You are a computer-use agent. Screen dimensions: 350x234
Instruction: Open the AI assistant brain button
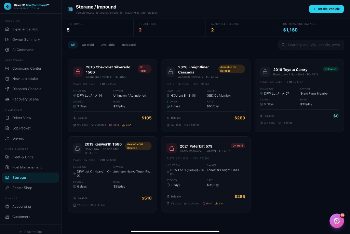337,221
